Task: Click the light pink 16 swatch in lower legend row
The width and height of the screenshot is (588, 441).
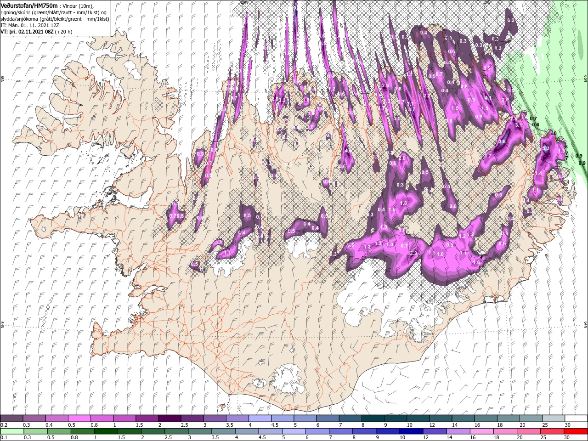Action: (x=482, y=431)
